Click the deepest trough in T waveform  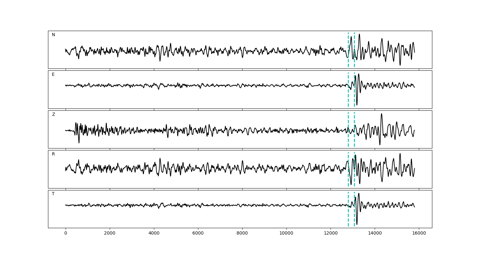[357, 224]
